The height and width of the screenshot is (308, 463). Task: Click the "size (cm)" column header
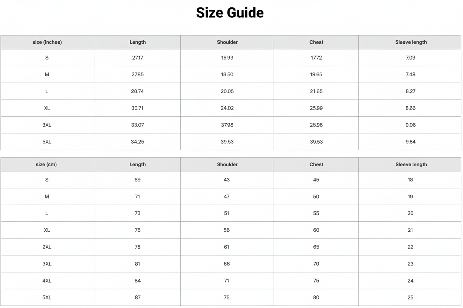pyautogui.click(x=46, y=164)
